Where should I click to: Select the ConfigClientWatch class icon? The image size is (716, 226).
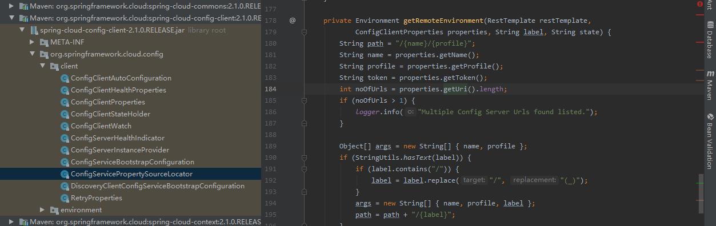pos(65,126)
